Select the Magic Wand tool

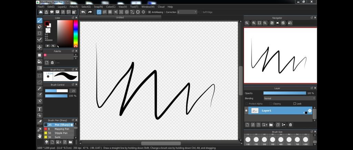point(40,88)
